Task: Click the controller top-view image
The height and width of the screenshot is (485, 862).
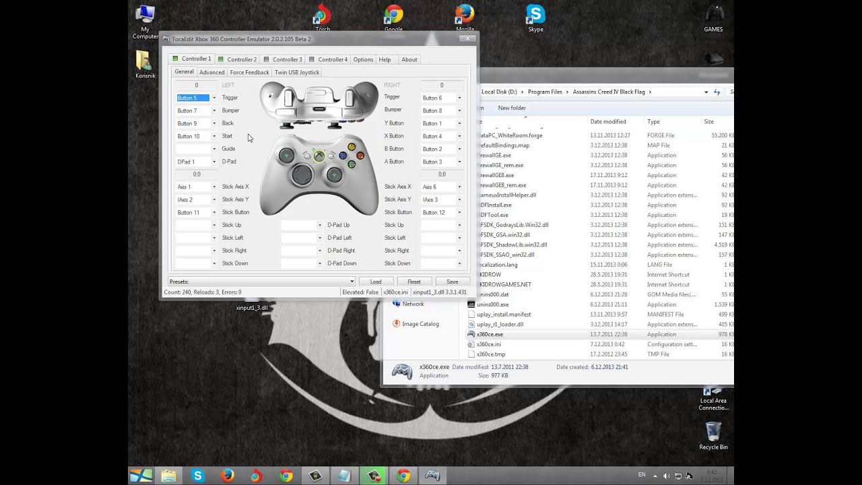Action: tap(319, 105)
